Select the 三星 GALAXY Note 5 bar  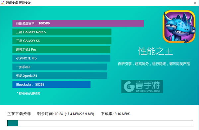pos(62,32)
